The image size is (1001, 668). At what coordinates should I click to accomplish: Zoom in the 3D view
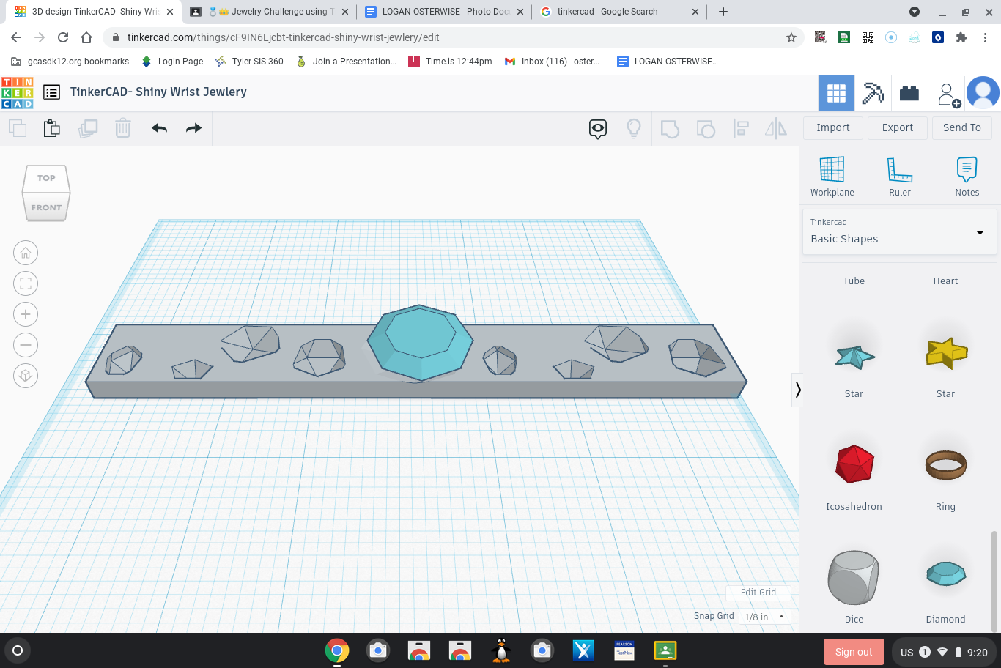pyautogui.click(x=26, y=315)
